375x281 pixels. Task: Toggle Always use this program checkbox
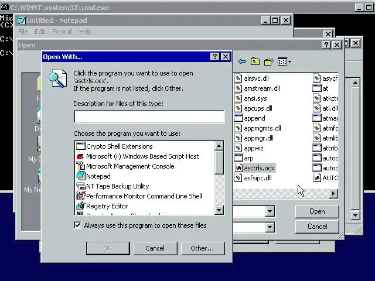pyautogui.click(x=77, y=225)
